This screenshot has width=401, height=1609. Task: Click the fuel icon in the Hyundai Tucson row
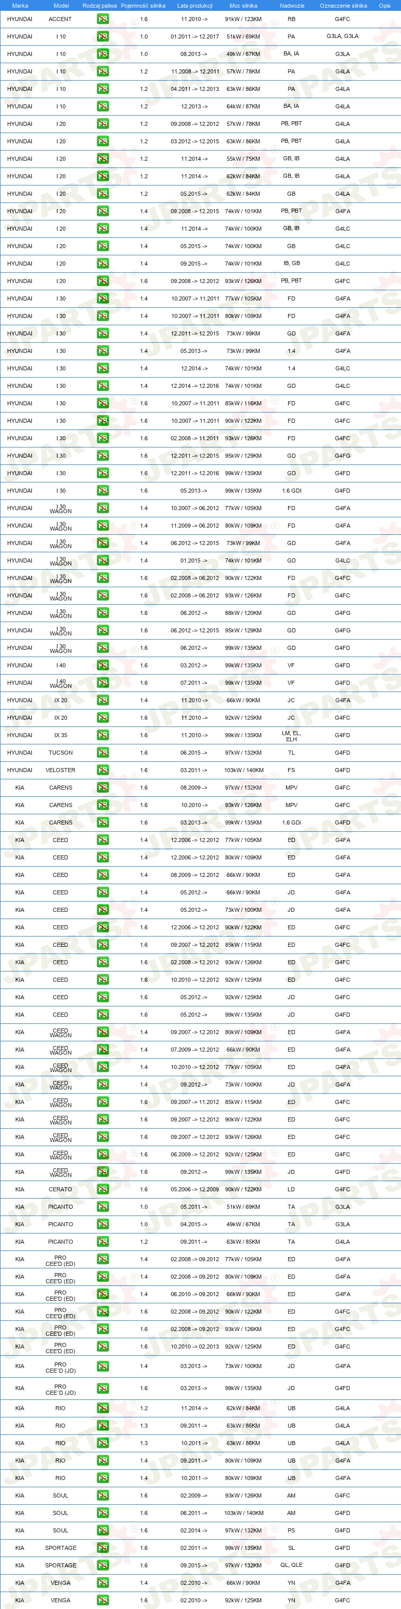103,753
